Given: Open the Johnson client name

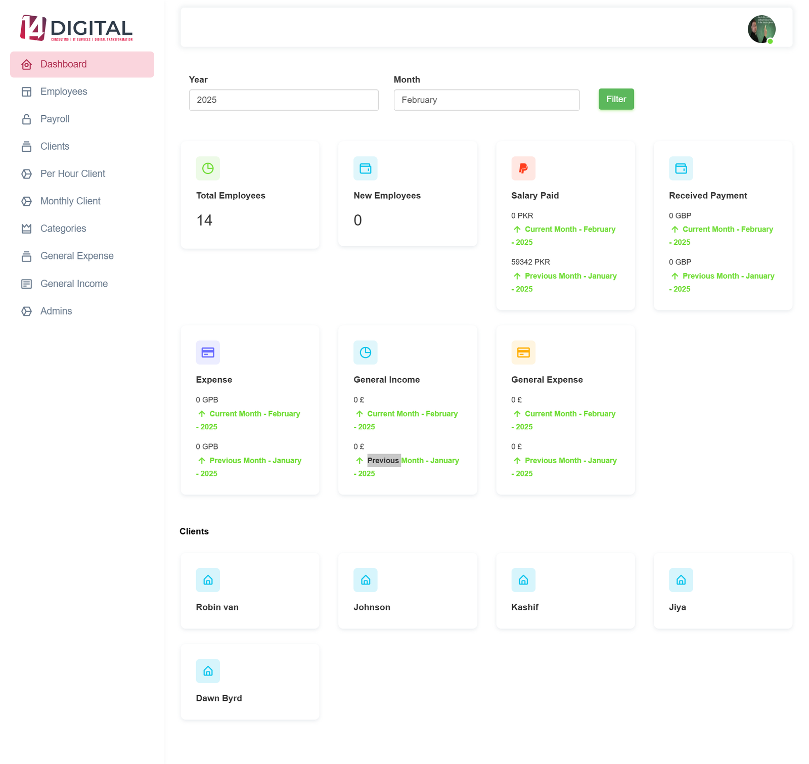Looking at the screenshot, I should click(372, 607).
